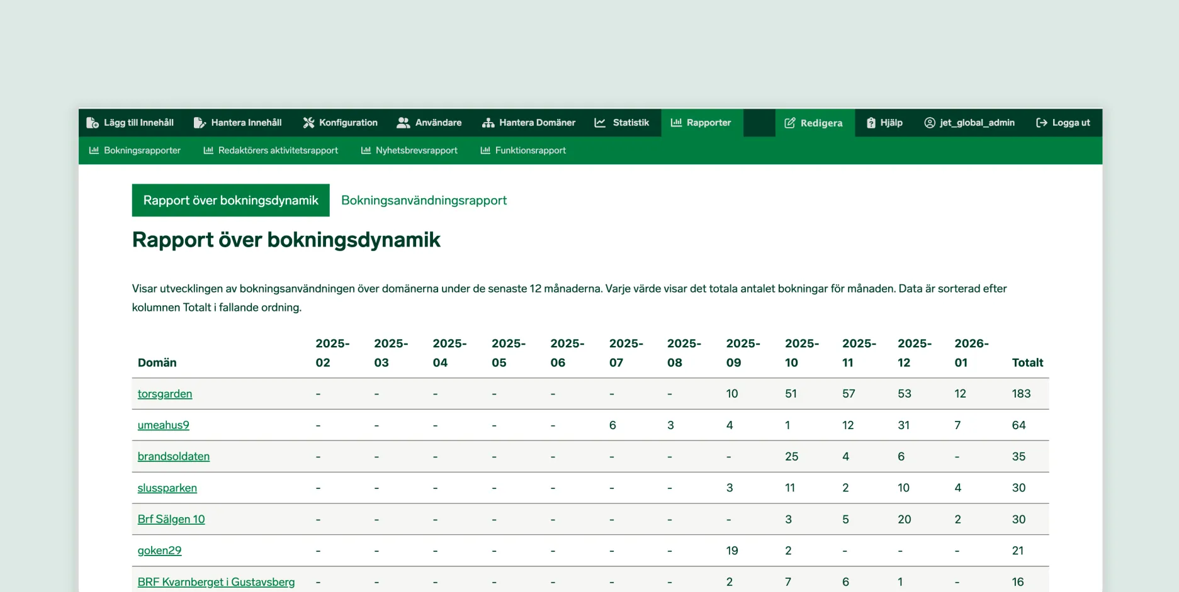Click the jet_global_admin user avatar icon
1179x592 pixels.
pos(930,123)
